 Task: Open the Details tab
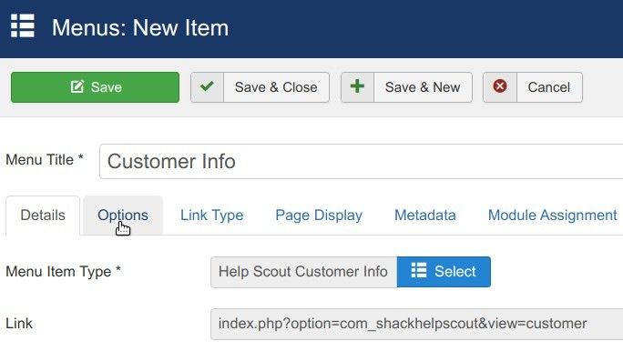pos(43,216)
